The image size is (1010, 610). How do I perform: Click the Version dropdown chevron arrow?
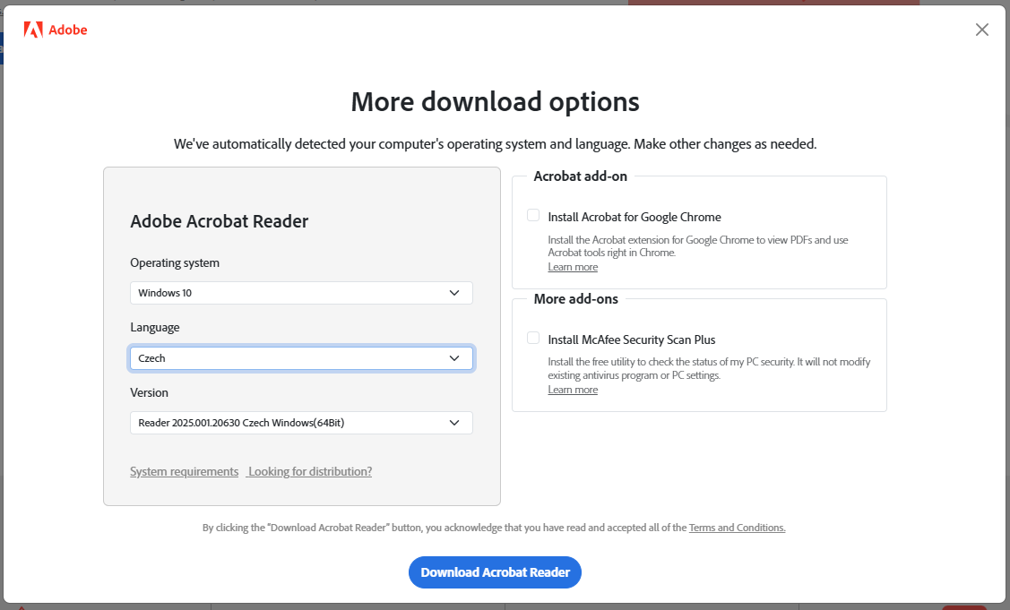[454, 423]
